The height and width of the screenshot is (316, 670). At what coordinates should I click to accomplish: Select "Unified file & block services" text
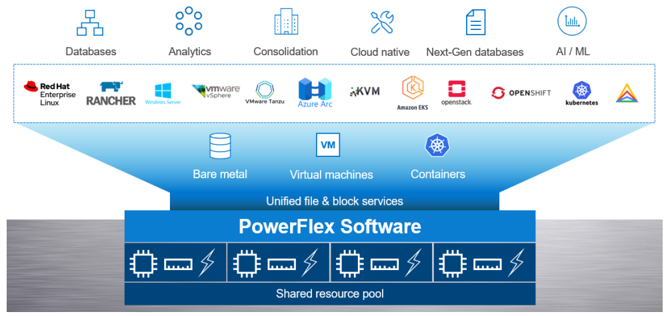tap(335, 201)
